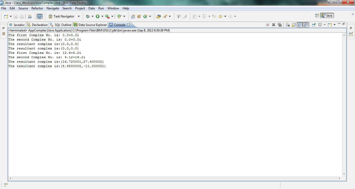
Task: Open the Run configurations dropdown arrow
Action: tap(102, 16)
